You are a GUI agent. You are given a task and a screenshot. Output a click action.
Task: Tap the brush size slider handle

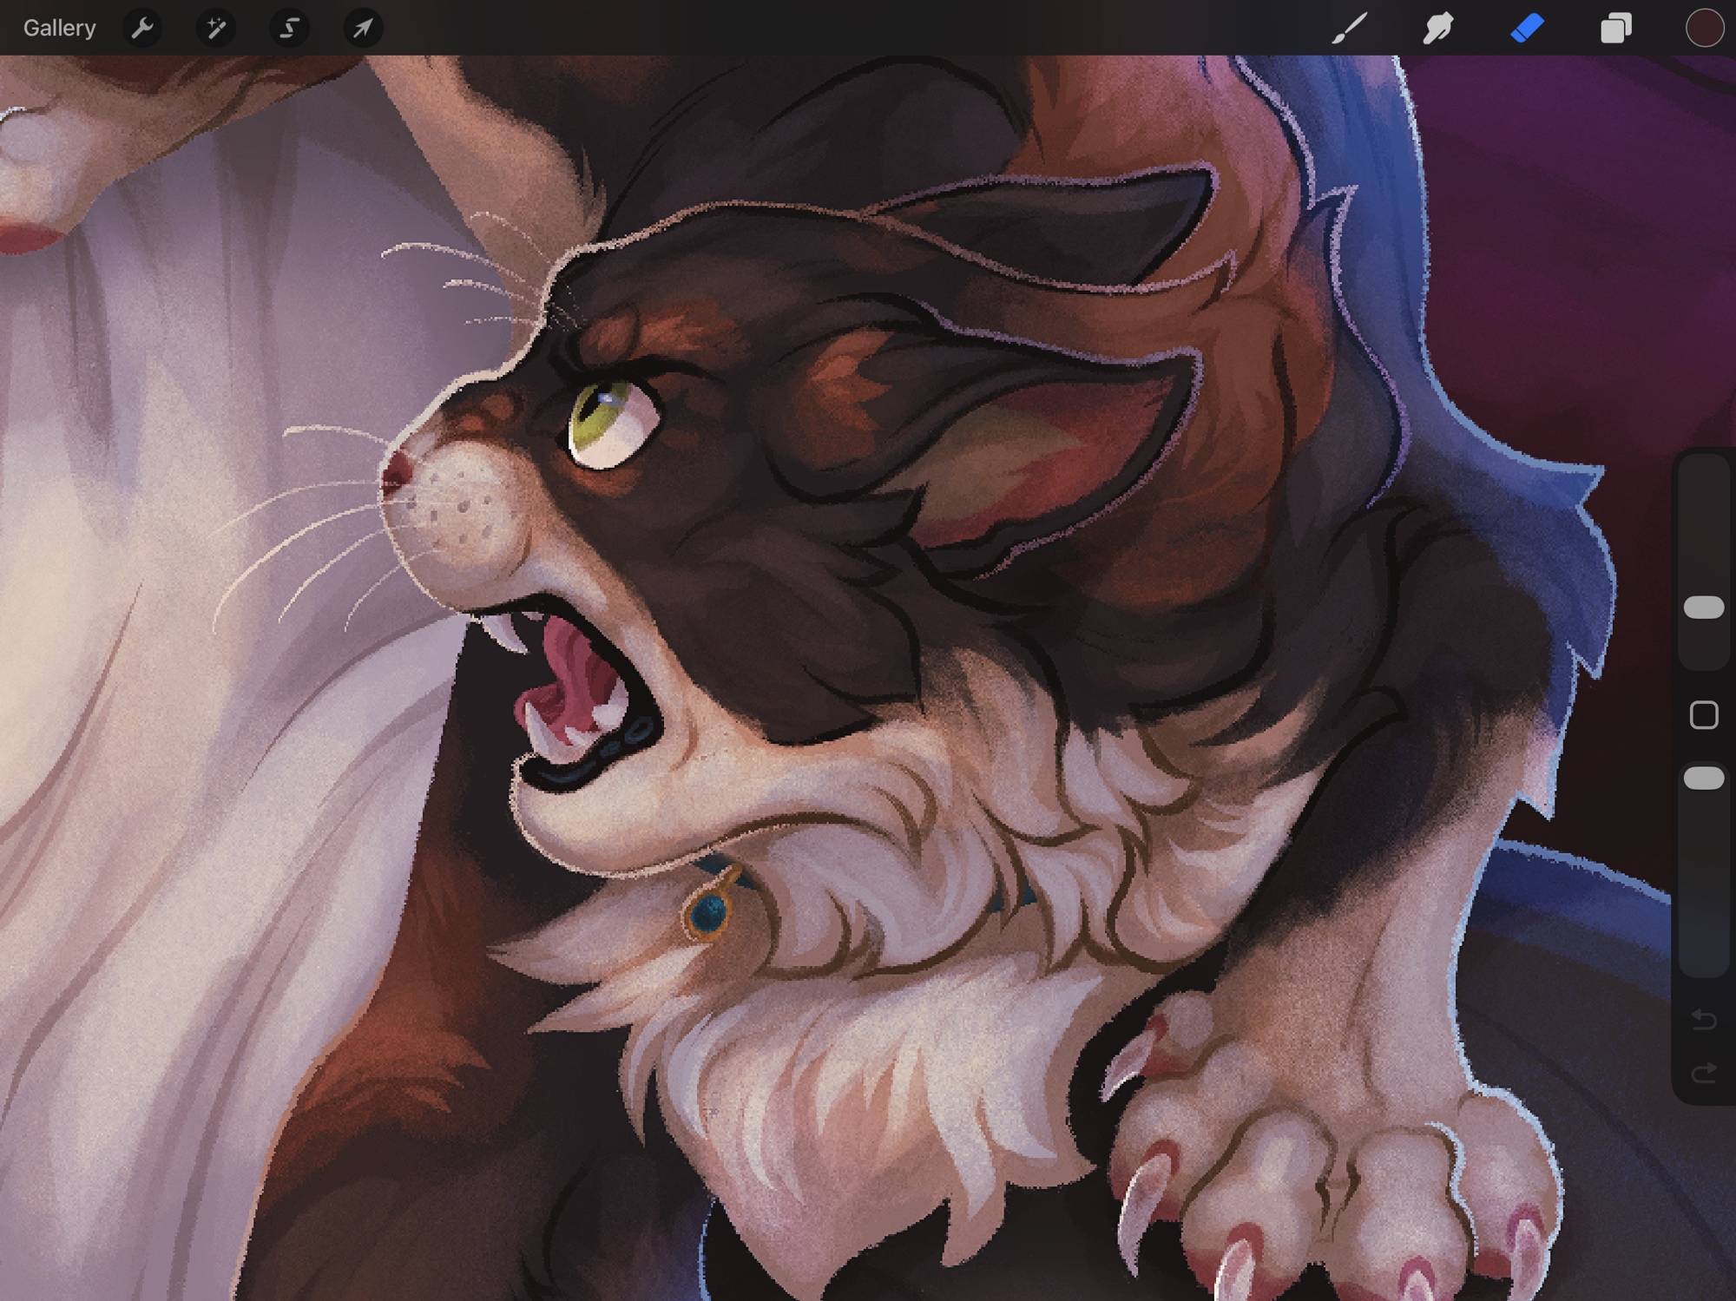[x=1703, y=608]
